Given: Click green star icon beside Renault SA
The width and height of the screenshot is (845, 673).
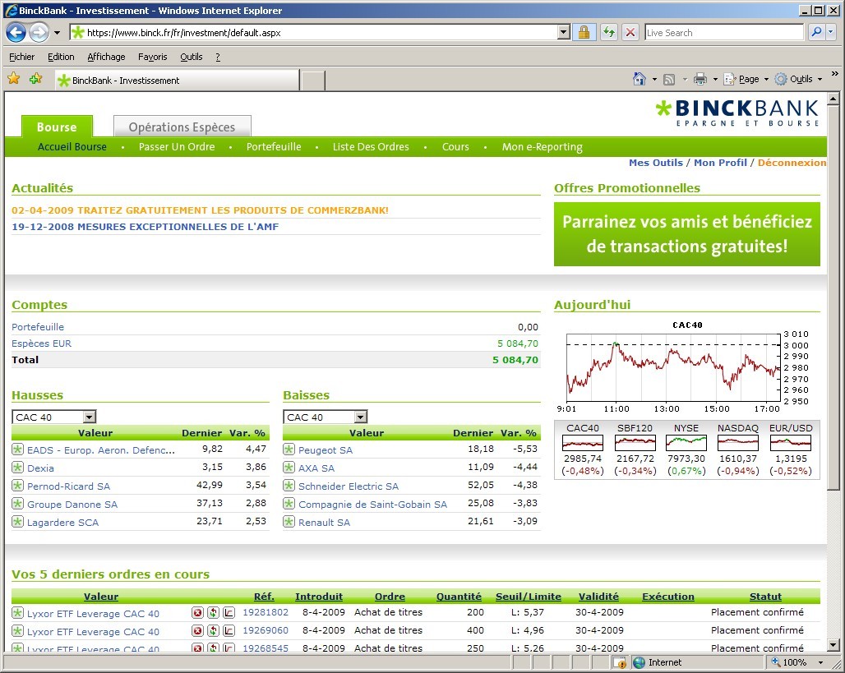Looking at the screenshot, I should [289, 522].
